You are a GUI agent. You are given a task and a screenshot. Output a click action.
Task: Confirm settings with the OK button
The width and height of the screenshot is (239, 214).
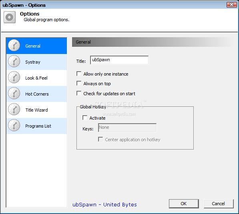point(184,204)
